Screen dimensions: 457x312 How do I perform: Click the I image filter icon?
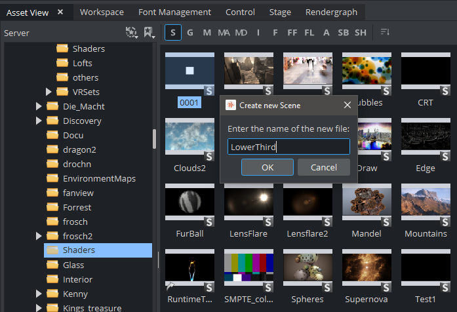pos(258,32)
